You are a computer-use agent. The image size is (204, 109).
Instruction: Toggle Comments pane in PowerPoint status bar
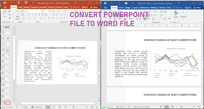point(37,107)
